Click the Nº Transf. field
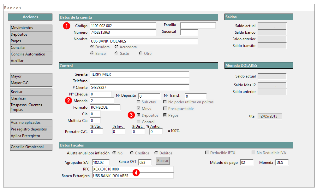The height and width of the screenshot is (190, 317). tap(196, 96)
